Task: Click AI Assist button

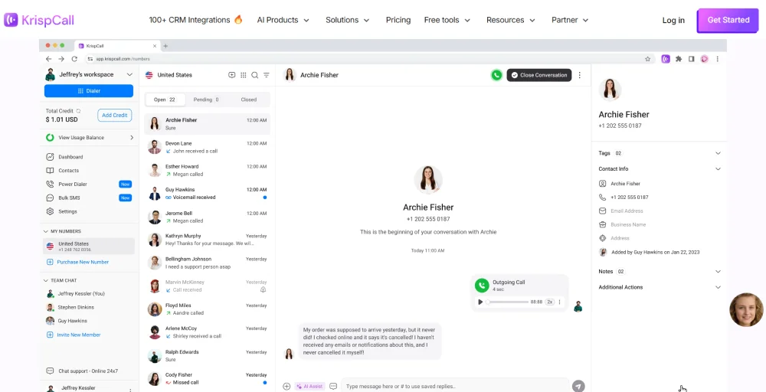Action: pos(309,386)
